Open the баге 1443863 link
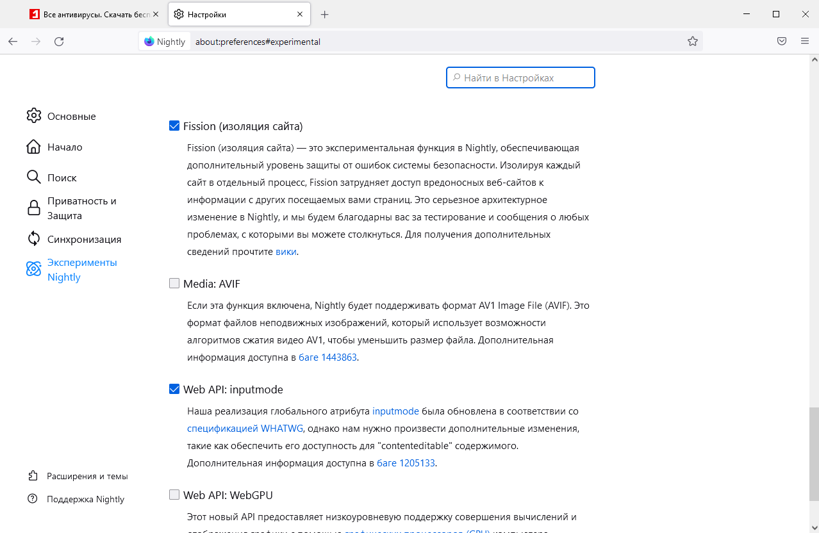Image resolution: width=819 pixels, height=533 pixels. pyautogui.click(x=327, y=357)
